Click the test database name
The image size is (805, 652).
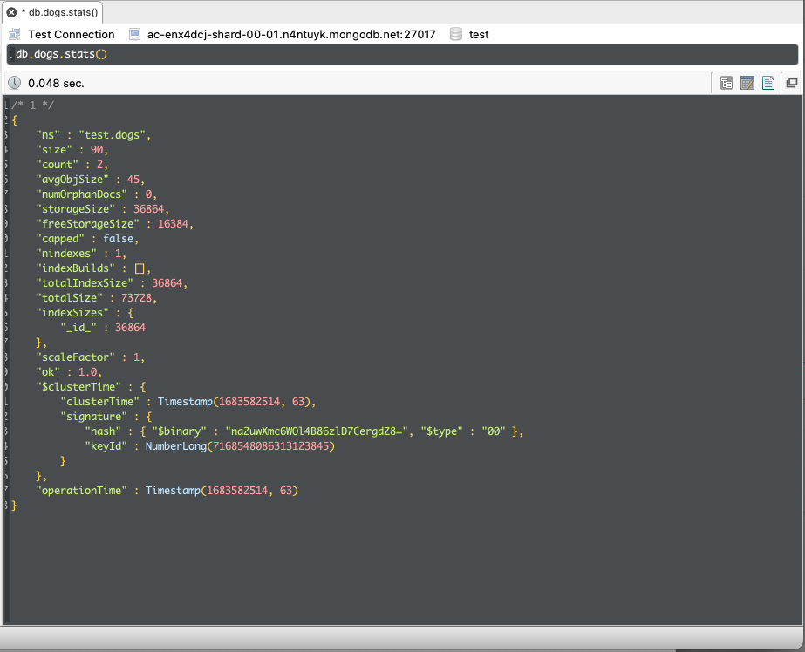coord(479,34)
